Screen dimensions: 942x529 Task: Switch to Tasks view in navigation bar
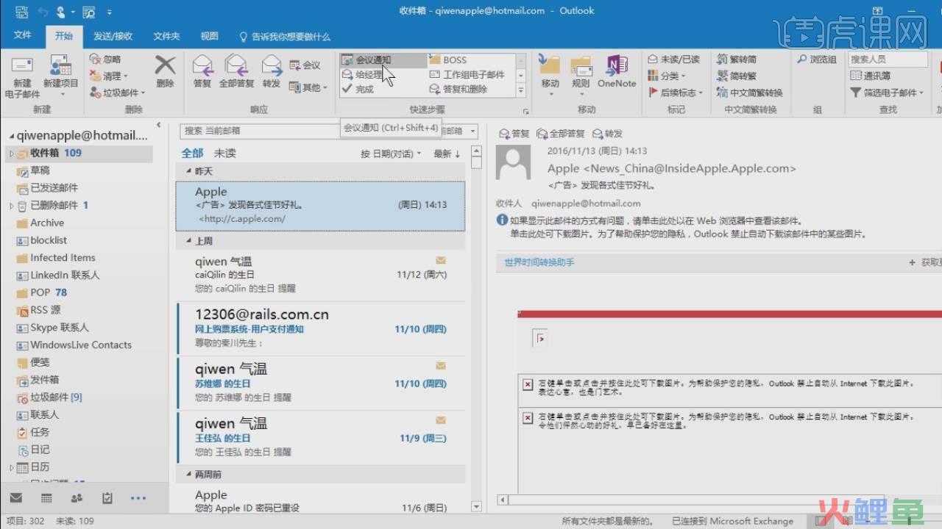[107, 498]
